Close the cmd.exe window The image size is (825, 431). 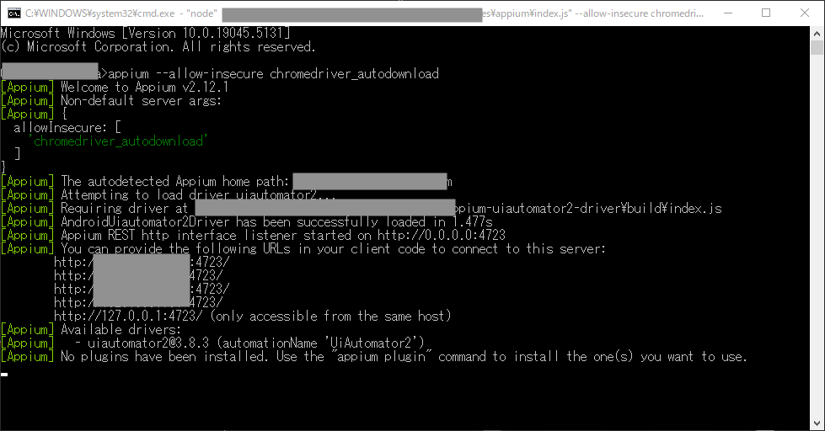pos(805,13)
